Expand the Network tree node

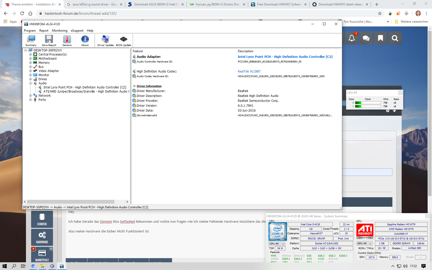point(31,96)
